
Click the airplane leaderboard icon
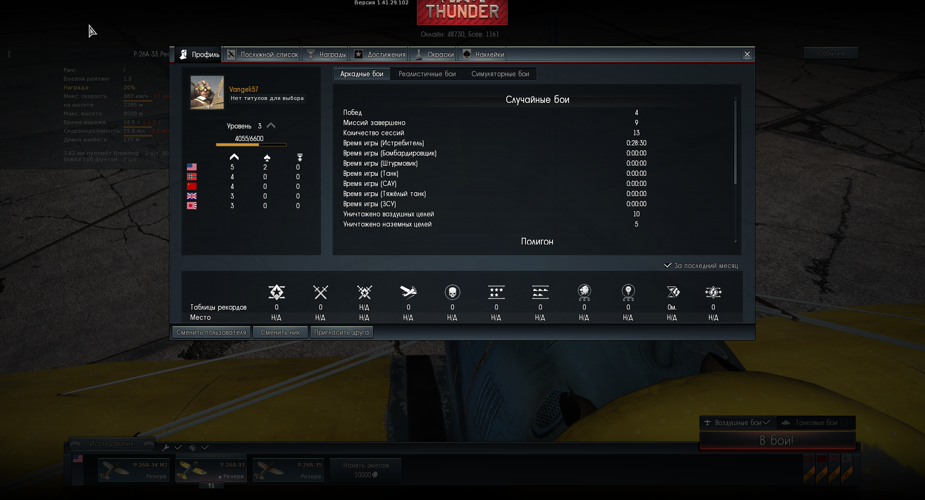point(408,292)
